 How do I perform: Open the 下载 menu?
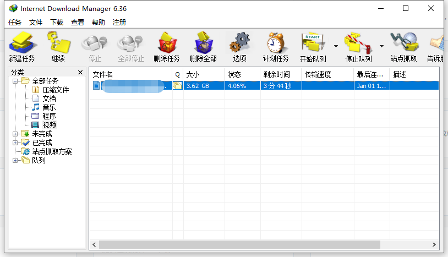57,22
